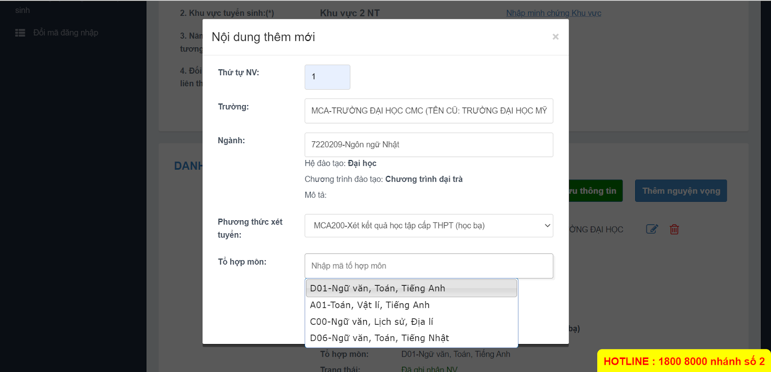The height and width of the screenshot is (372, 771).
Task: Click the edit pencil icon for nguyện vọng
Action: pos(652,229)
